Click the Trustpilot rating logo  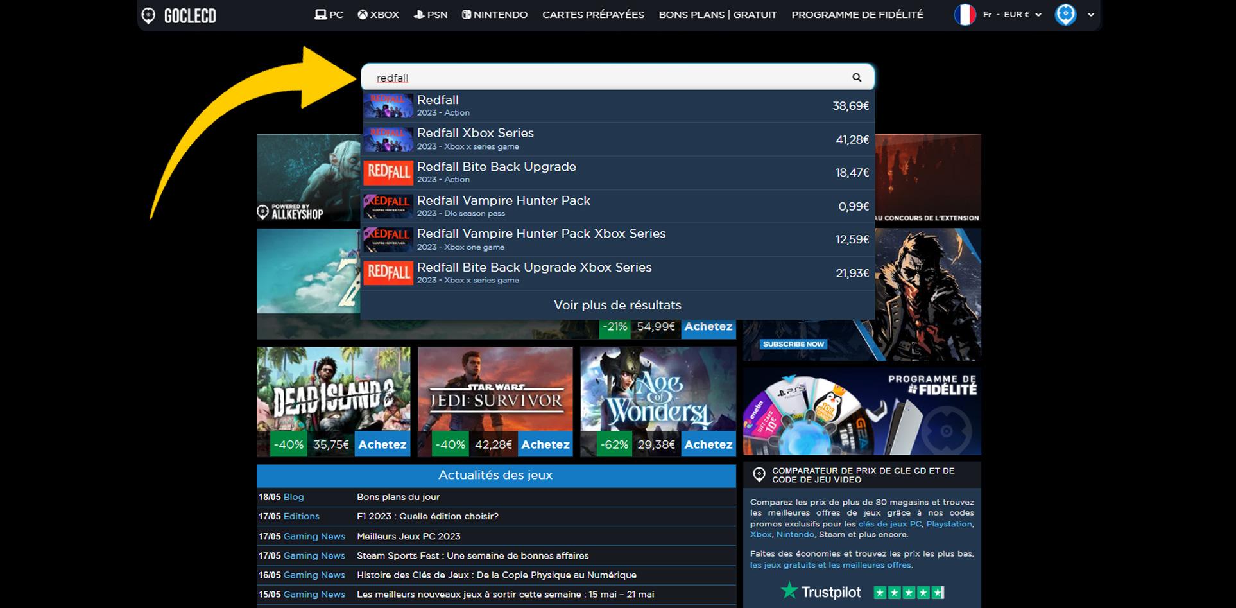820,591
